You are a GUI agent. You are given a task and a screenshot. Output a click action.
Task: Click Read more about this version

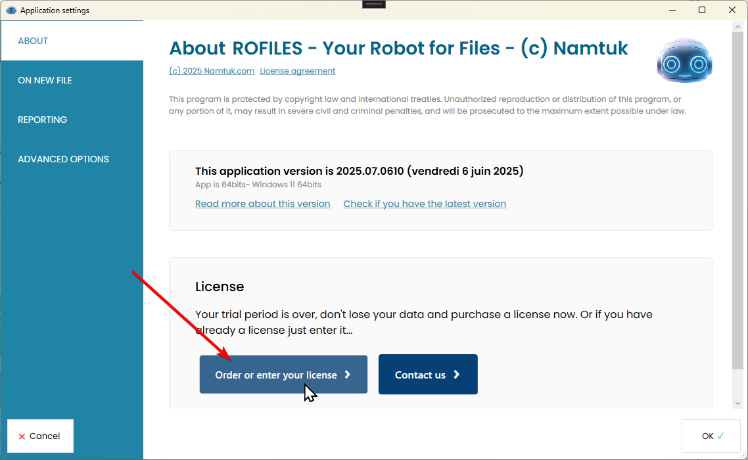pos(262,204)
